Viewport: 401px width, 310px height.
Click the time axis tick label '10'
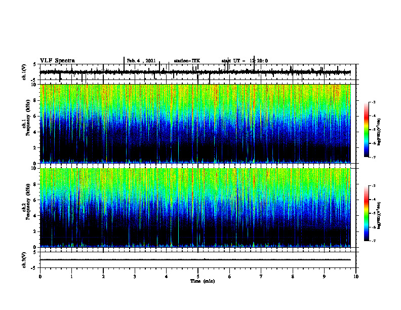(x=356, y=277)
